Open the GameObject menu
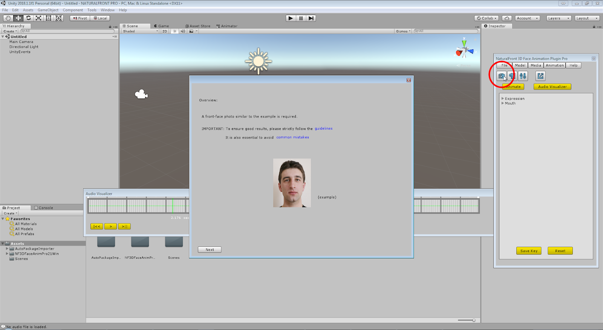The width and height of the screenshot is (603, 330). [48, 10]
